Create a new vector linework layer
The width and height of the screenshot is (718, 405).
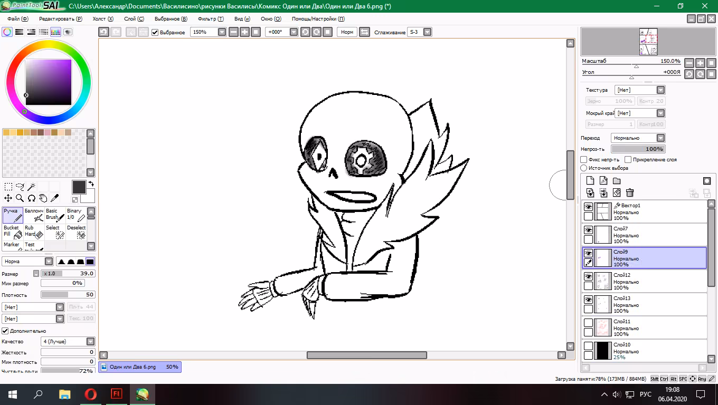coord(603,181)
